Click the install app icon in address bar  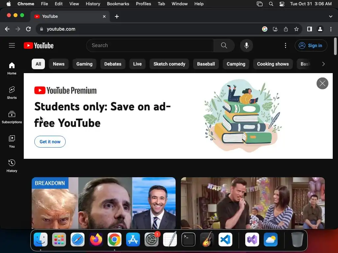(275, 29)
